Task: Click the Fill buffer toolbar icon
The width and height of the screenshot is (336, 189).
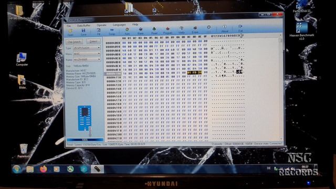Action: 98,31
